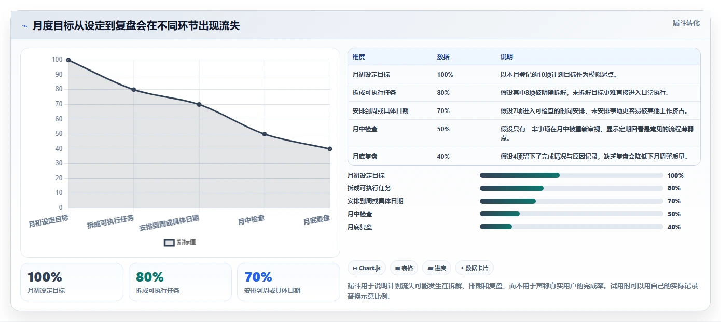The height and width of the screenshot is (322, 721).
Task: Click the footer note starting 漏斗用于说明计划流失
Action: 522,291
